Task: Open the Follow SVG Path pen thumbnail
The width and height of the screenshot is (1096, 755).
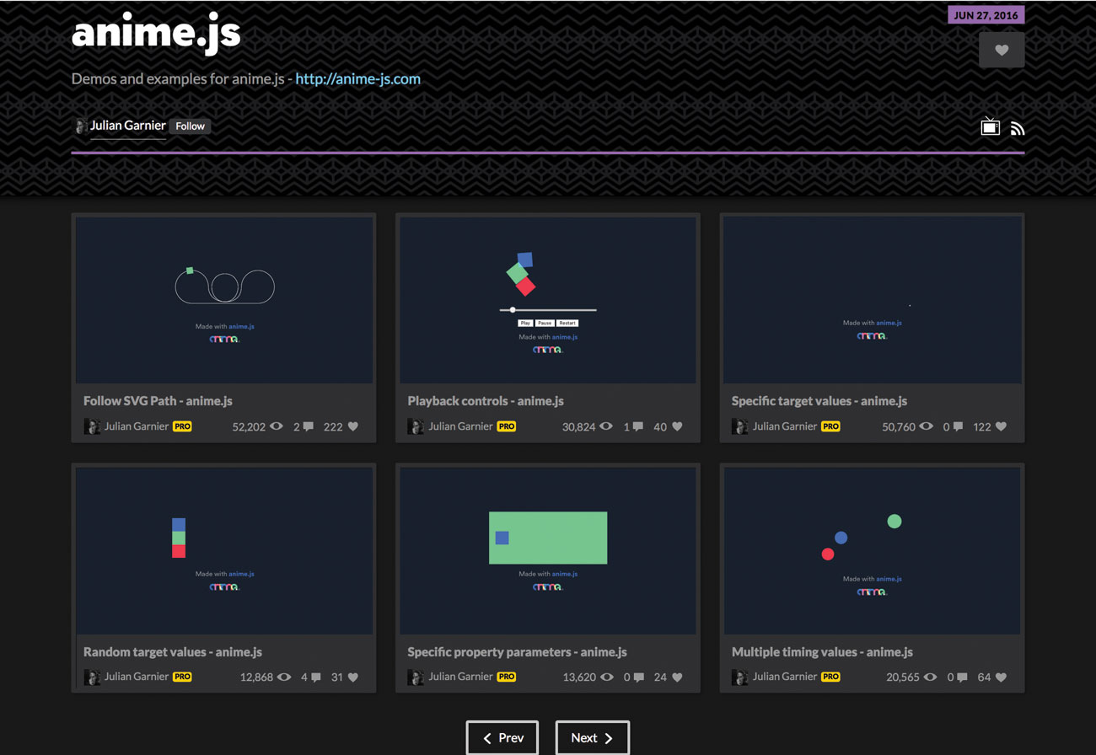Action: [x=224, y=299]
